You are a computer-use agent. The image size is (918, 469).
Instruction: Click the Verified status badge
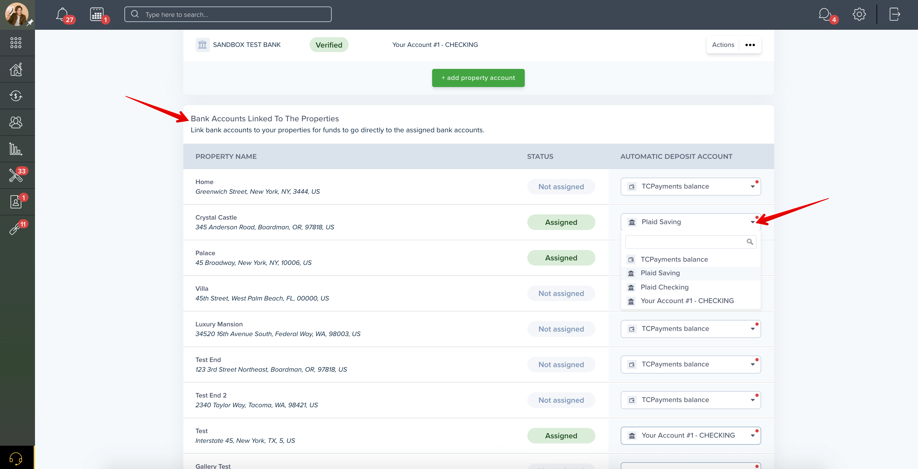coord(329,45)
